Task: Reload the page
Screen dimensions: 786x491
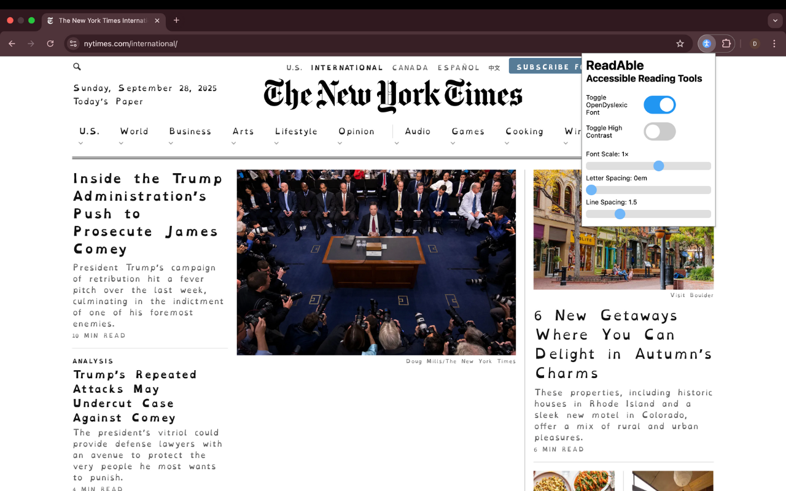Action: point(50,44)
